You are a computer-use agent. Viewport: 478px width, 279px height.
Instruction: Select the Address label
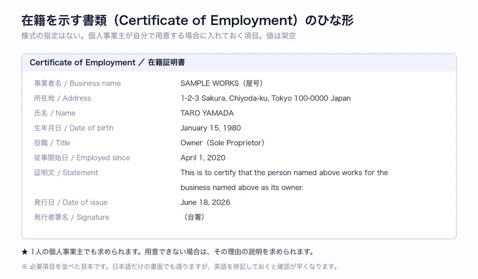(63, 98)
